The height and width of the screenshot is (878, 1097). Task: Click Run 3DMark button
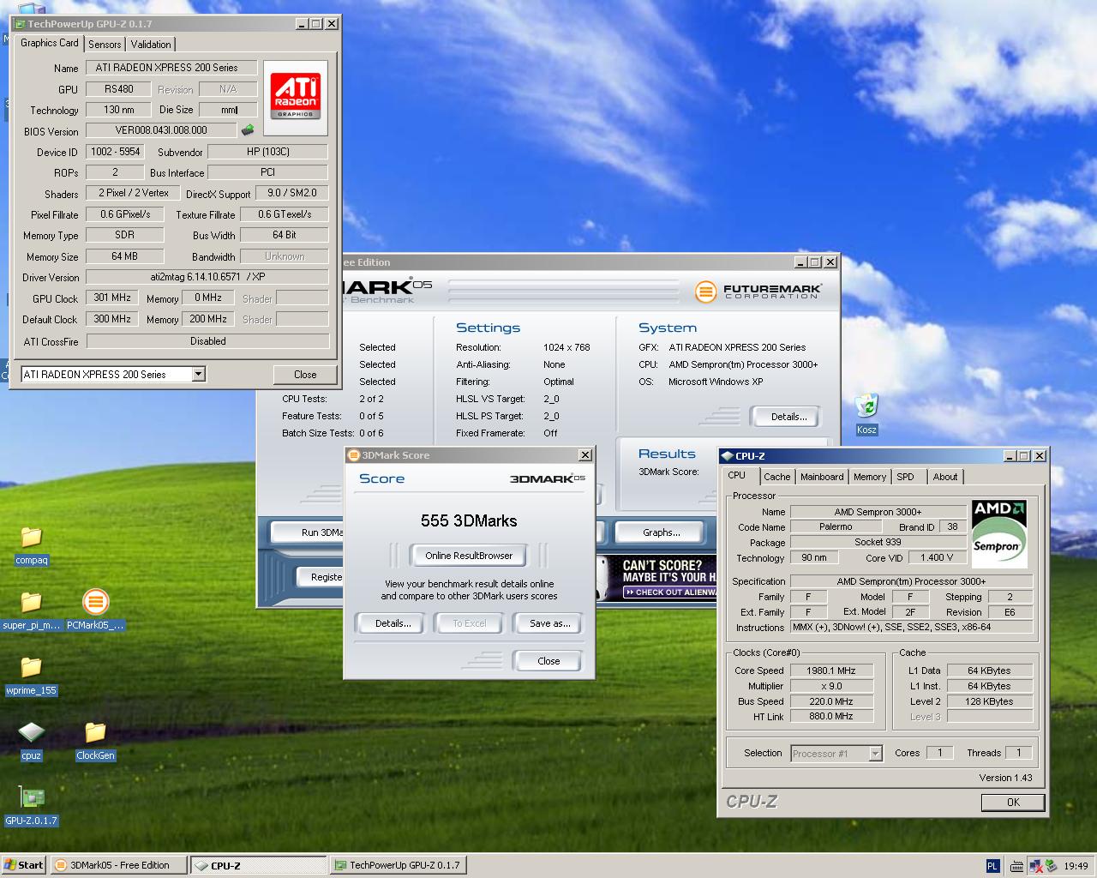pyautogui.click(x=308, y=532)
